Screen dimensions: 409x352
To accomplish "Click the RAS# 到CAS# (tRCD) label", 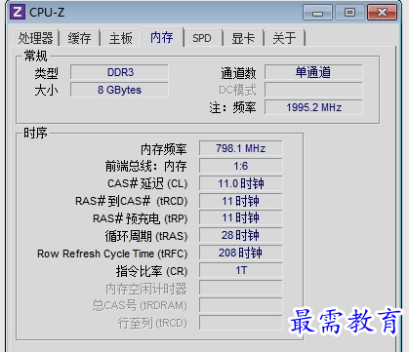I will click(132, 202).
